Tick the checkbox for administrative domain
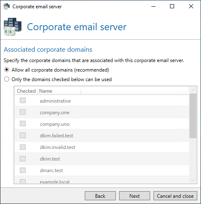The height and width of the screenshot is (204, 201). pyautogui.click(x=23, y=101)
